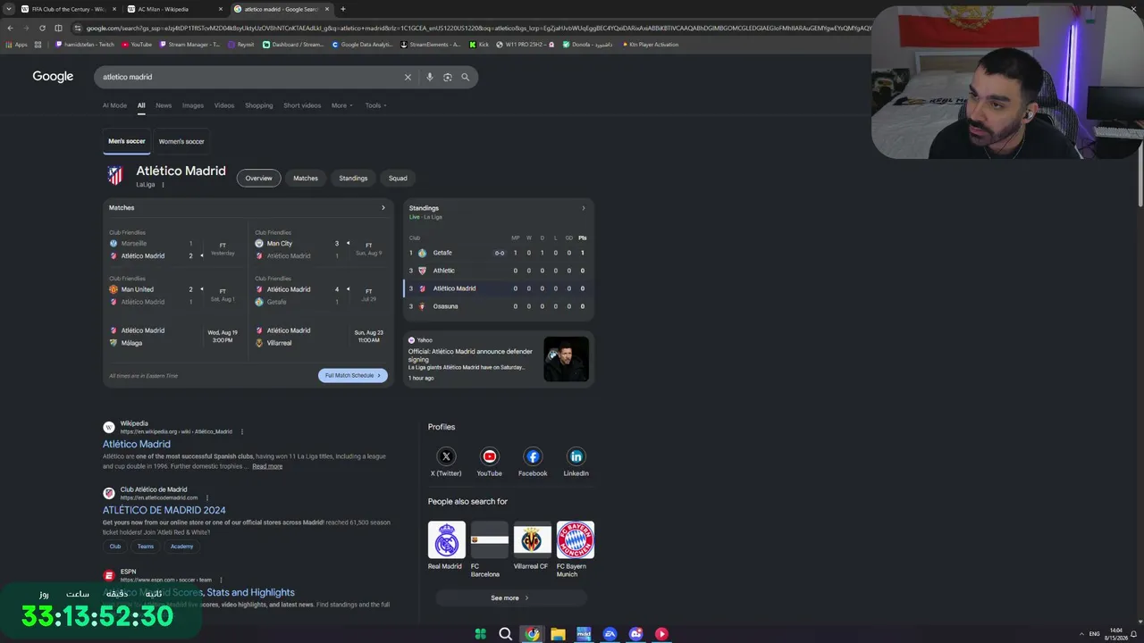Switch to the Squad tab
Screen dimensions: 1144x643
click(x=398, y=179)
